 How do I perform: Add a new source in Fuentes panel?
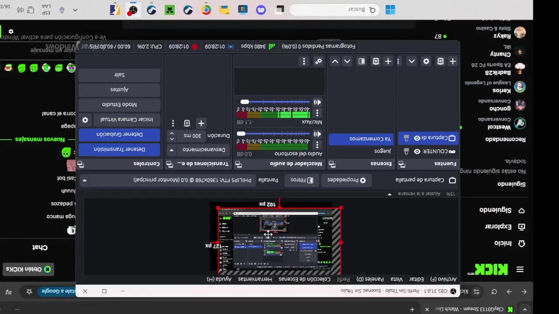click(453, 61)
